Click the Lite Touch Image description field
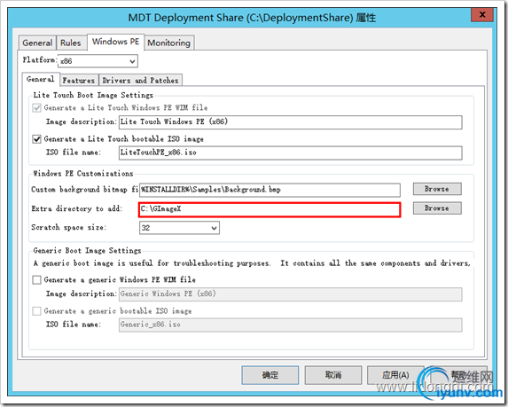This screenshot has width=508, height=407. coord(290,122)
